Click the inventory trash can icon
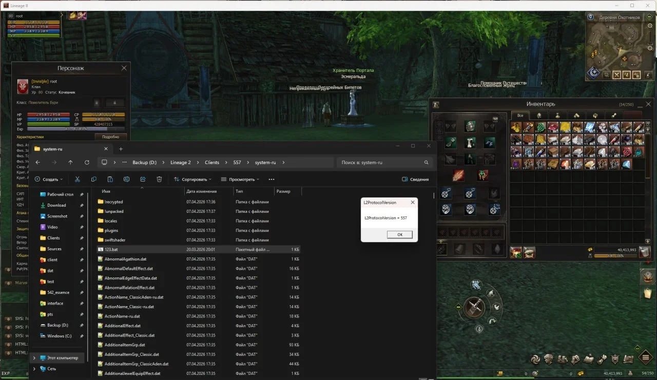657x380 pixels. [x=644, y=252]
